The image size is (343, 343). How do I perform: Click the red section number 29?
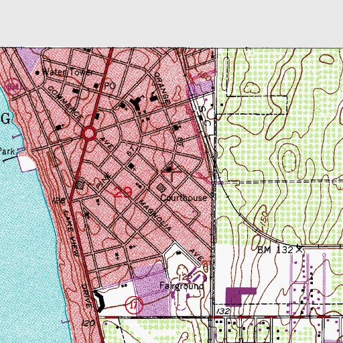tap(123, 192)
